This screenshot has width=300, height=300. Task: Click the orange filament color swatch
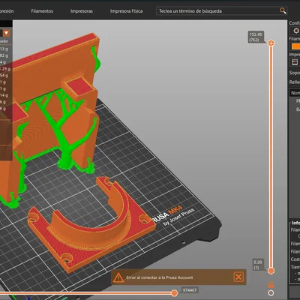pos(295,46)
